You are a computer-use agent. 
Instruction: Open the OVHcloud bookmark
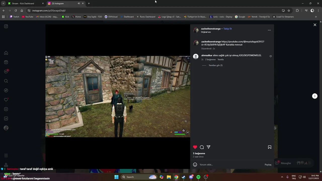click(x=111, y=17)
